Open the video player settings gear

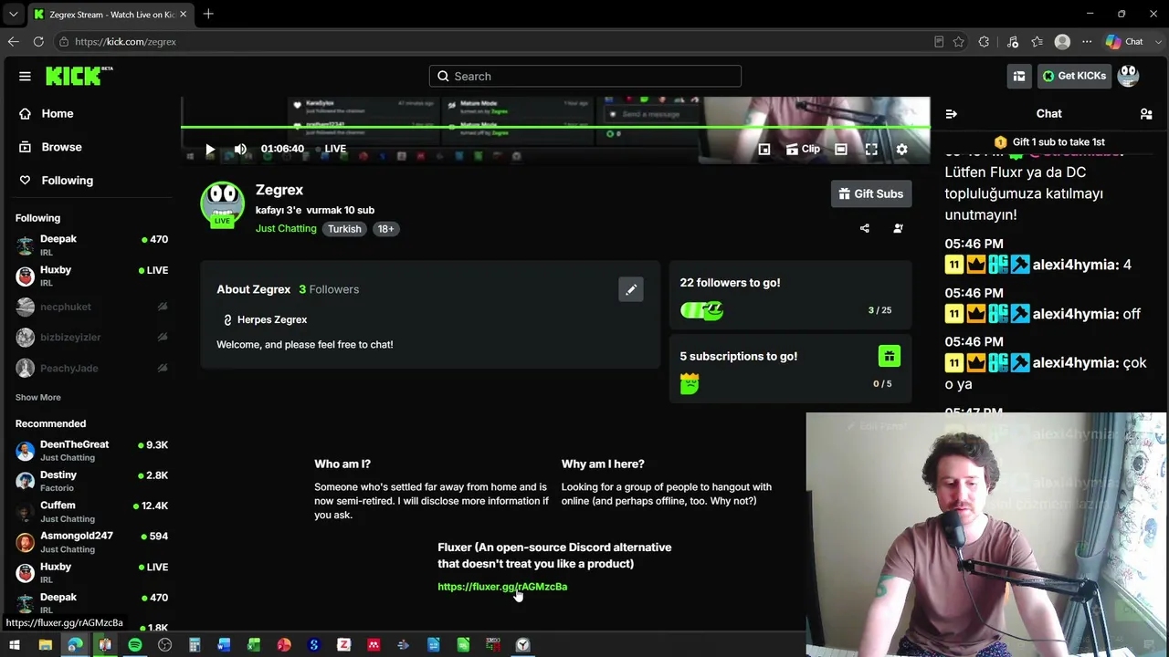click(x=901, y=149)
